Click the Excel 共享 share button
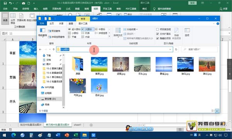This screenshot has height=139, width=232. click(223, 9)
